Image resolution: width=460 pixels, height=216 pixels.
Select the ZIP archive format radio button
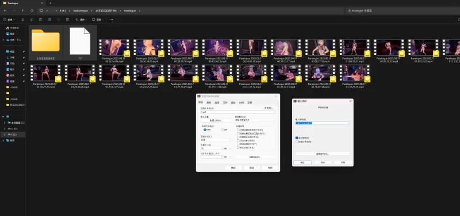click(x=222, y=130)
